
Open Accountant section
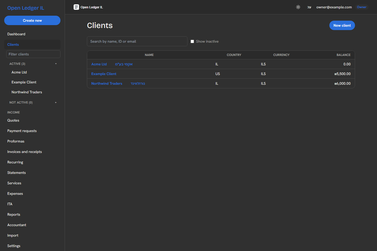click(32, 225)
